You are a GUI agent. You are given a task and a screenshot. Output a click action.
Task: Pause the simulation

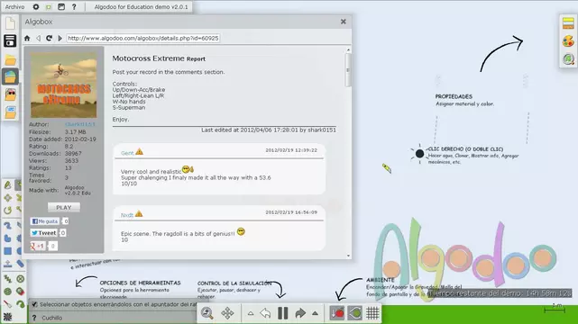(x=283, y=313)
